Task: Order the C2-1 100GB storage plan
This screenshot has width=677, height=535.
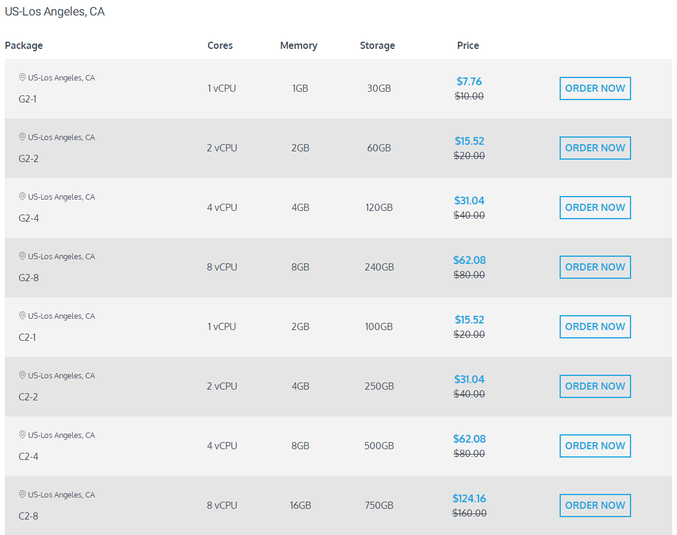Action: (595, 326)
